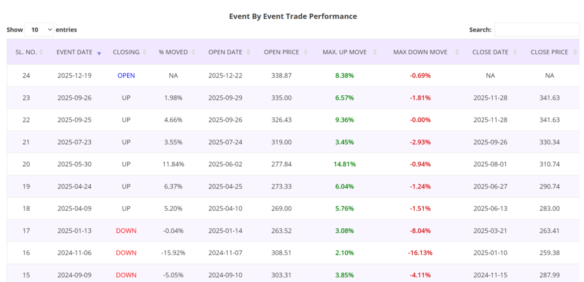The width and height of the screenshot is (584, 282).
Task: Open the Show entries count dropdown
Action: (x=39, y=30)
